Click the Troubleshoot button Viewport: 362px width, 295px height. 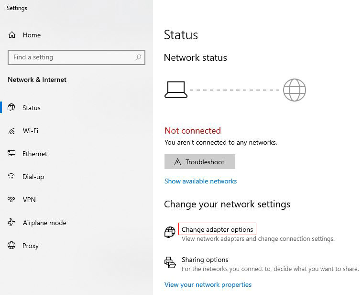(200, 161)
